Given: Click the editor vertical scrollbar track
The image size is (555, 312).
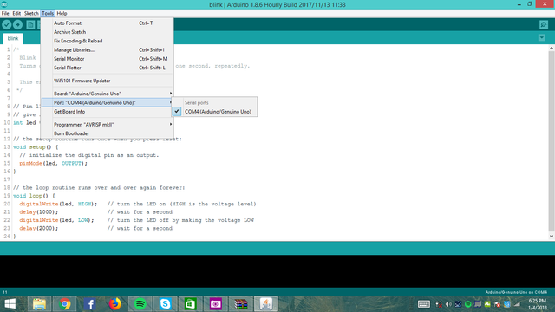Looking at the screenshot, I should coord(552,141).
